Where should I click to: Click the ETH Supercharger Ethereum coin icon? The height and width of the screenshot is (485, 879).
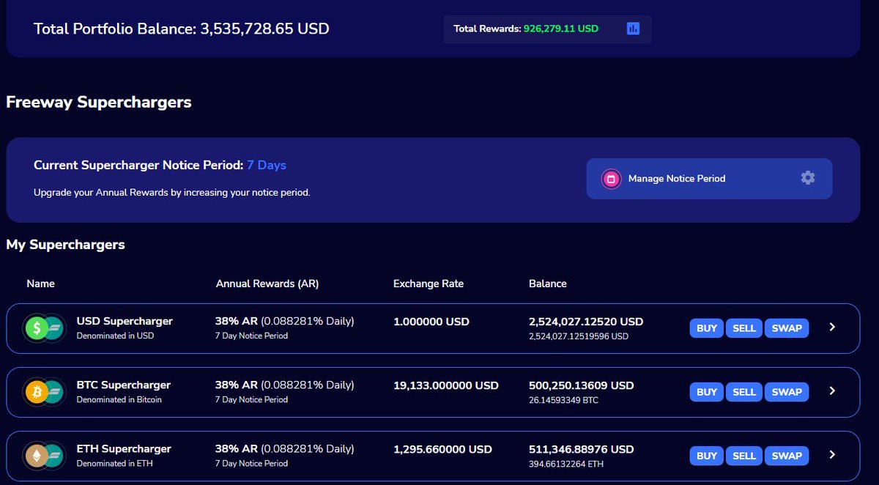(35, 456)
